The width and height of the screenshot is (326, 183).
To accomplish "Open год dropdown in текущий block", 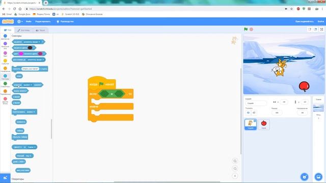I will coord(29,156).
